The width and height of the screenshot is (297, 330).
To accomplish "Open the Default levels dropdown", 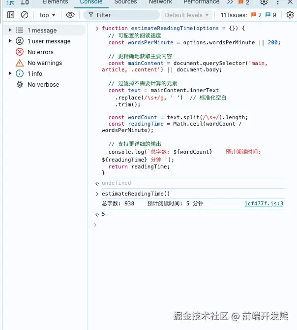I will click(187, 15).
